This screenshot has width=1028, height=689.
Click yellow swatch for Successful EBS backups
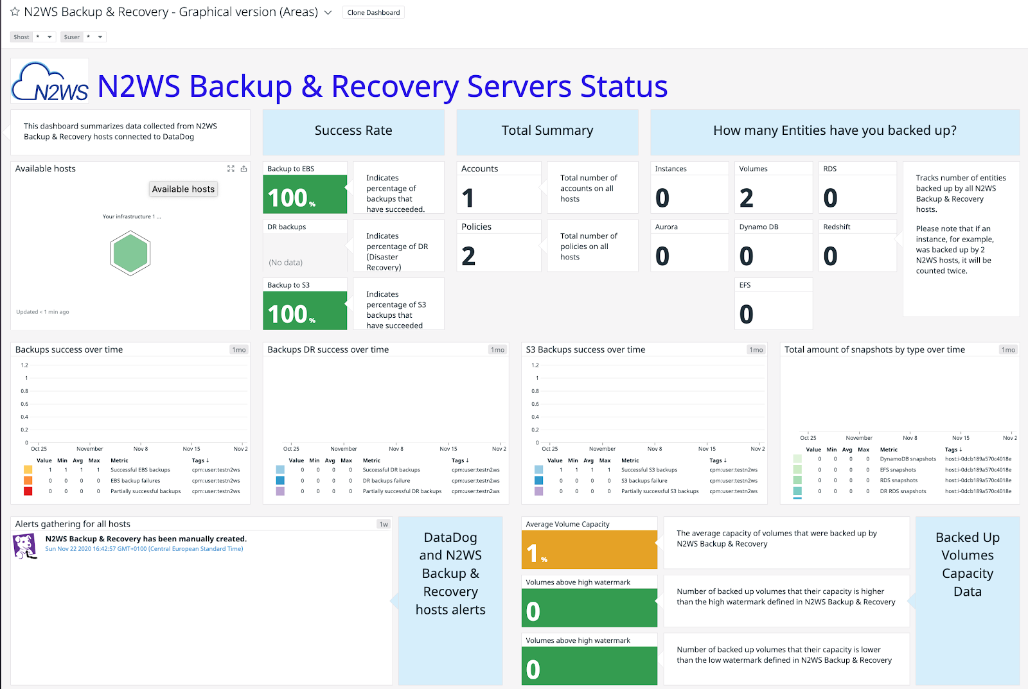[28, 470]
